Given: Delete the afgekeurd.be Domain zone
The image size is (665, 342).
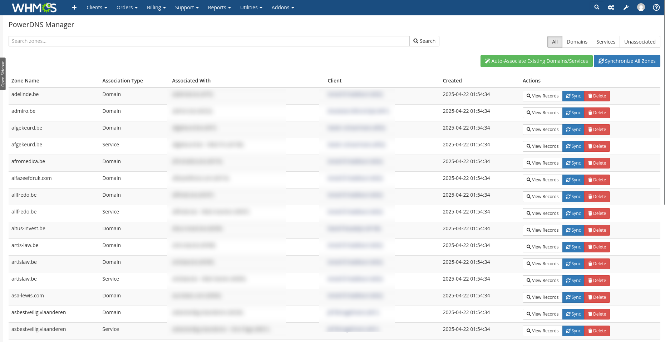Looking at the screenshot, I should (597, 130).
